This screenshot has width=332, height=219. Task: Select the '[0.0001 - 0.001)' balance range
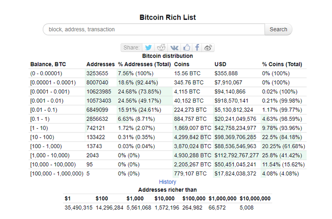coord(50,92)
